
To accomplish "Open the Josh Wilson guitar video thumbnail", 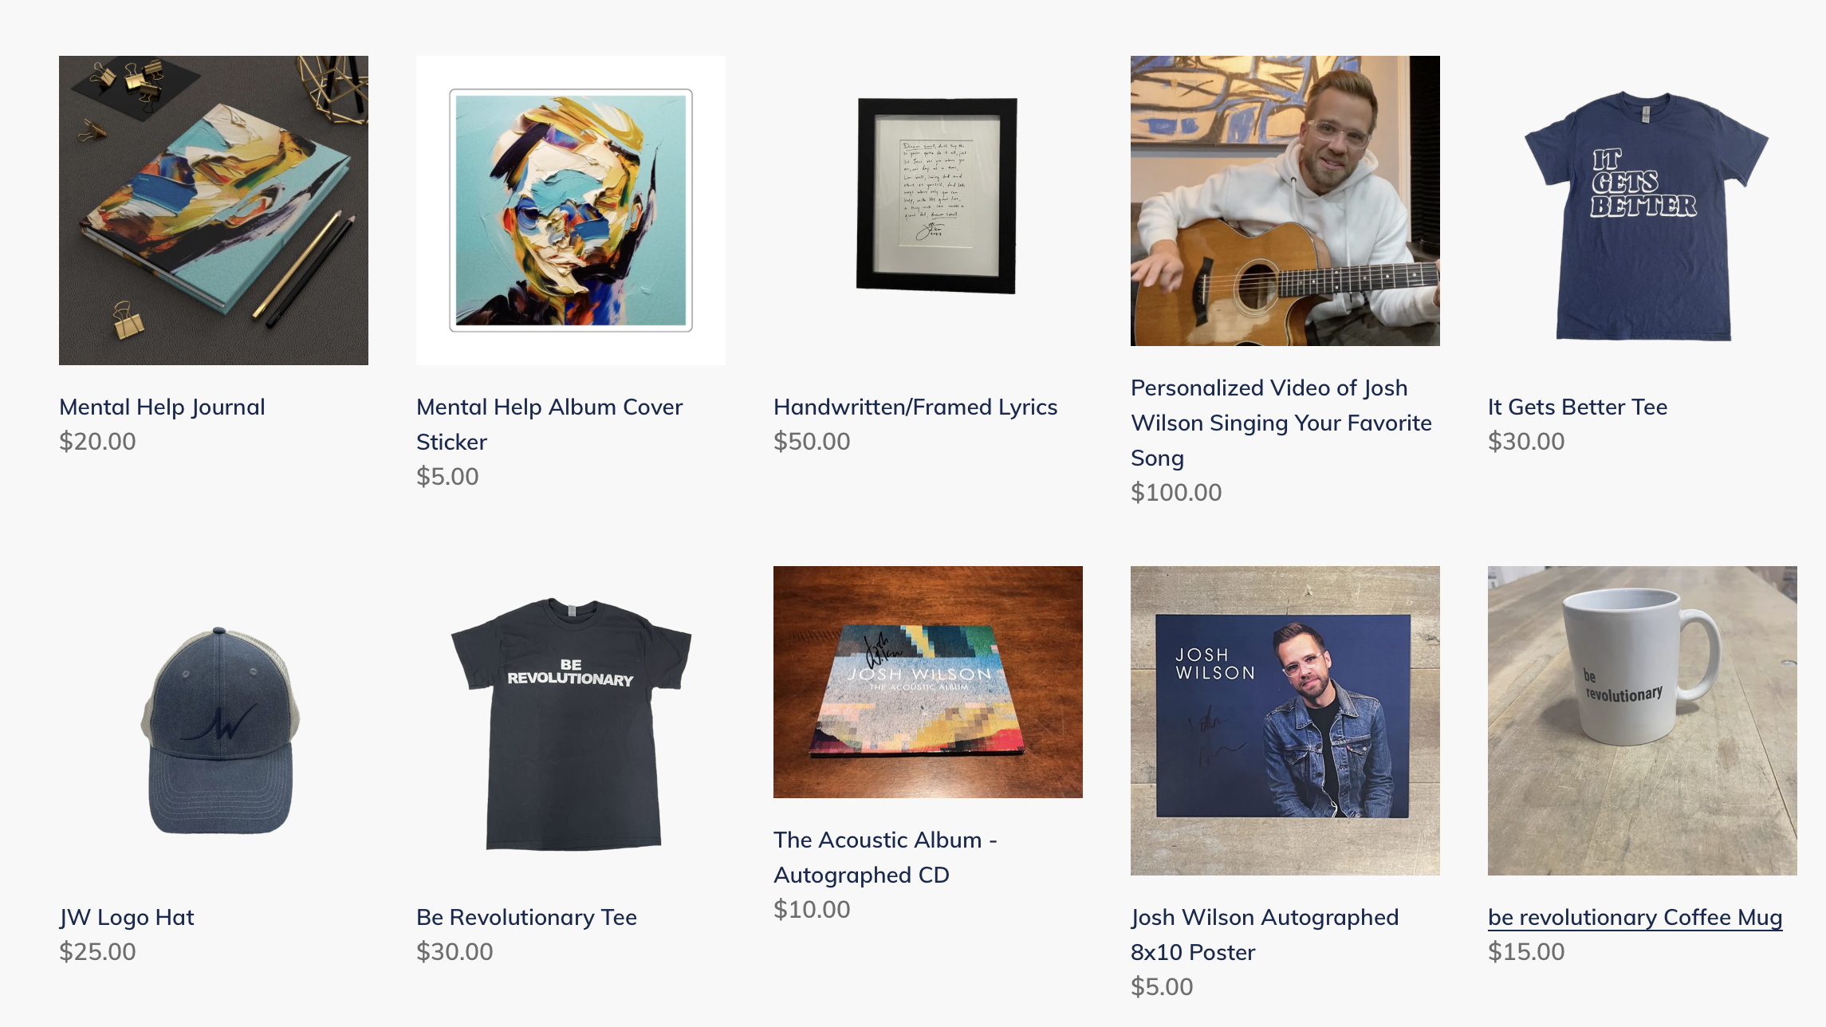I will (1285, 201).
